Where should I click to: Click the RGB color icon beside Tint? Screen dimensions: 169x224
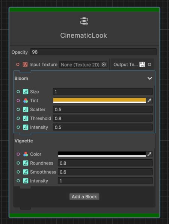[26, 101]
